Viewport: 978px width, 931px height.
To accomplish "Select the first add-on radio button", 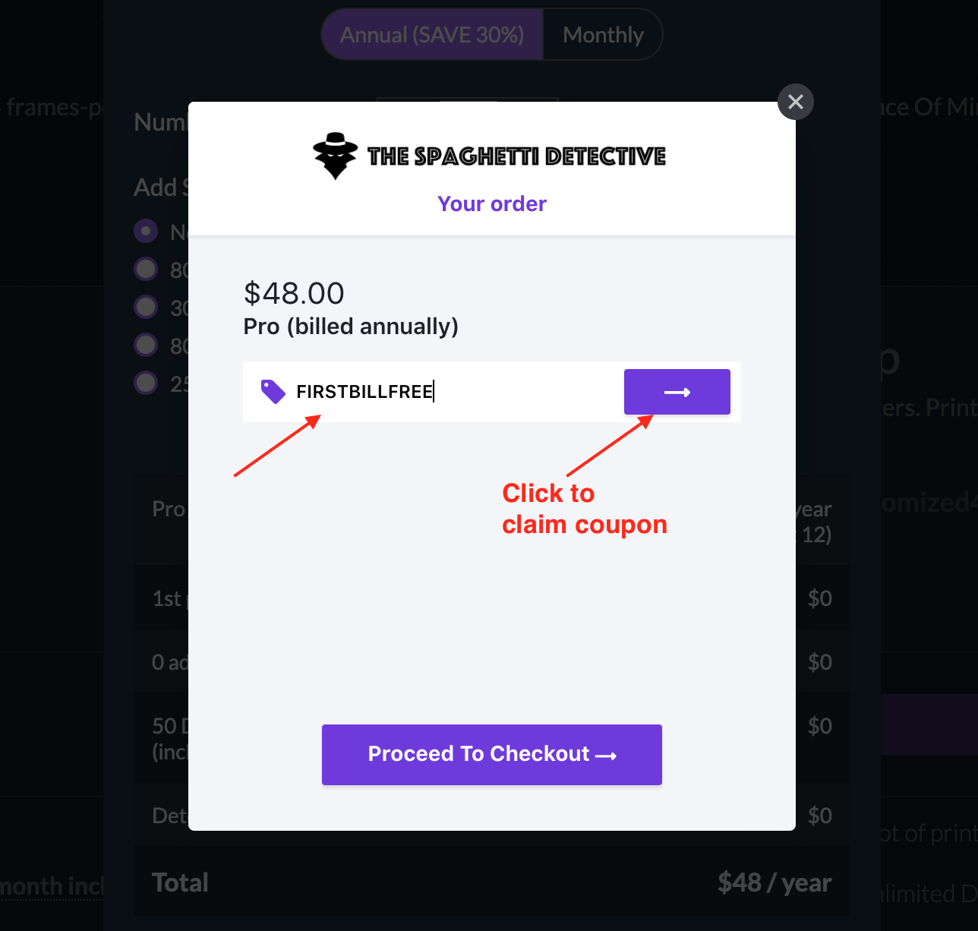I will 146,231.
